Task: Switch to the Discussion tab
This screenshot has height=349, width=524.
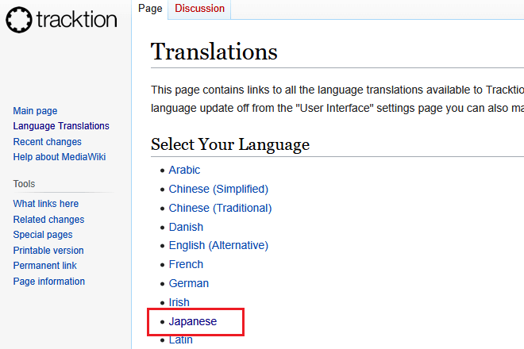Action: click(x=199, y=9)
